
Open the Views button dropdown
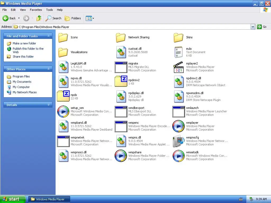tap(93, 18)
